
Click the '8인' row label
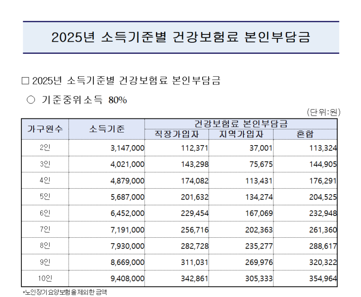click(x=45, y=246)
